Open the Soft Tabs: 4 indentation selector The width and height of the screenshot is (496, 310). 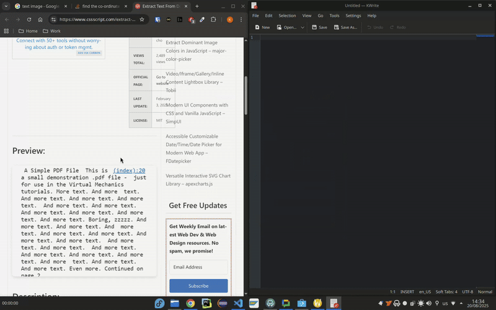[x=446, y=291]
